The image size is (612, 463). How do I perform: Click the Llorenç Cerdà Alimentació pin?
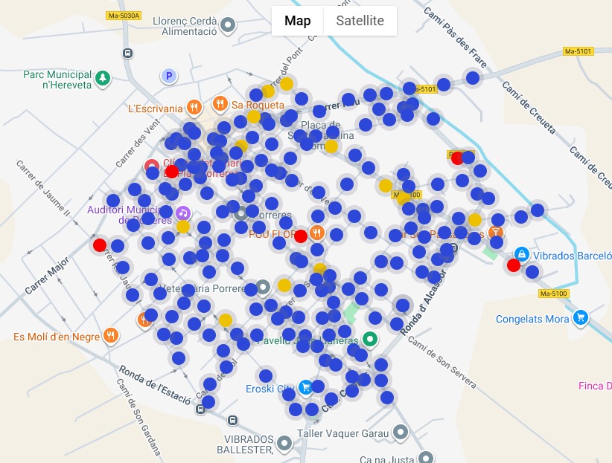coord(229,25)
